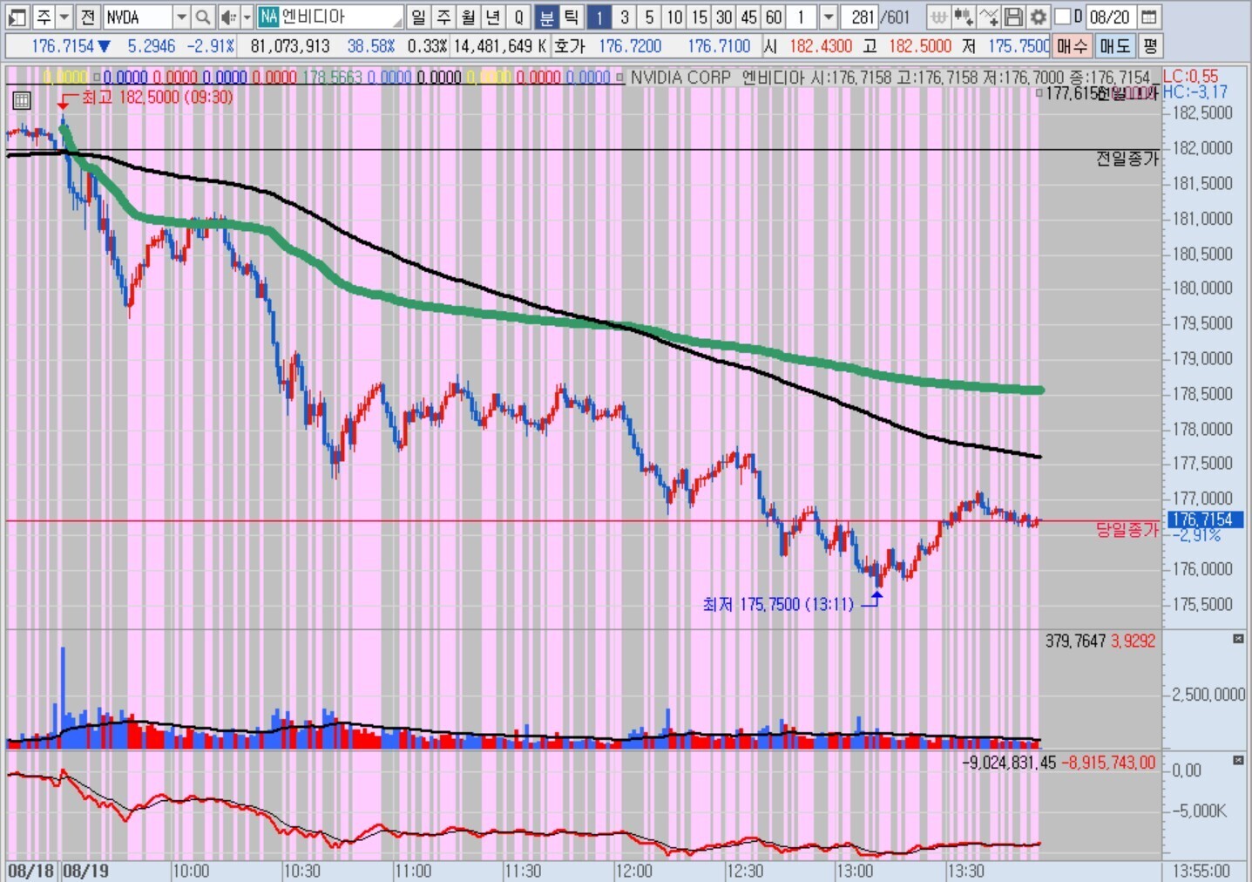Open the ticker symbol history dropdown
The width and height of the screenshot is (1252, 882).
[181, 17]
